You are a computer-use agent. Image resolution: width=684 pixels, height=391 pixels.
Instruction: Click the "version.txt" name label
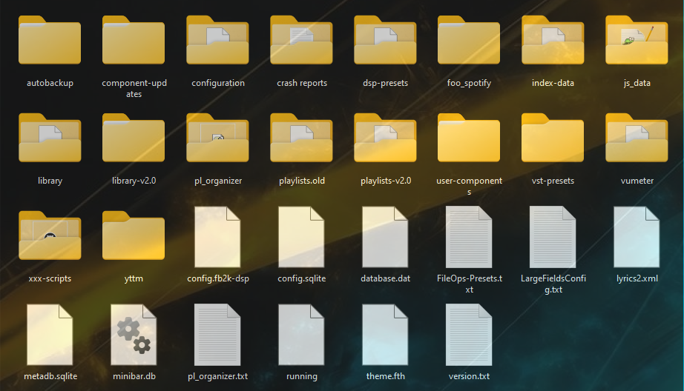click(469, 375)
